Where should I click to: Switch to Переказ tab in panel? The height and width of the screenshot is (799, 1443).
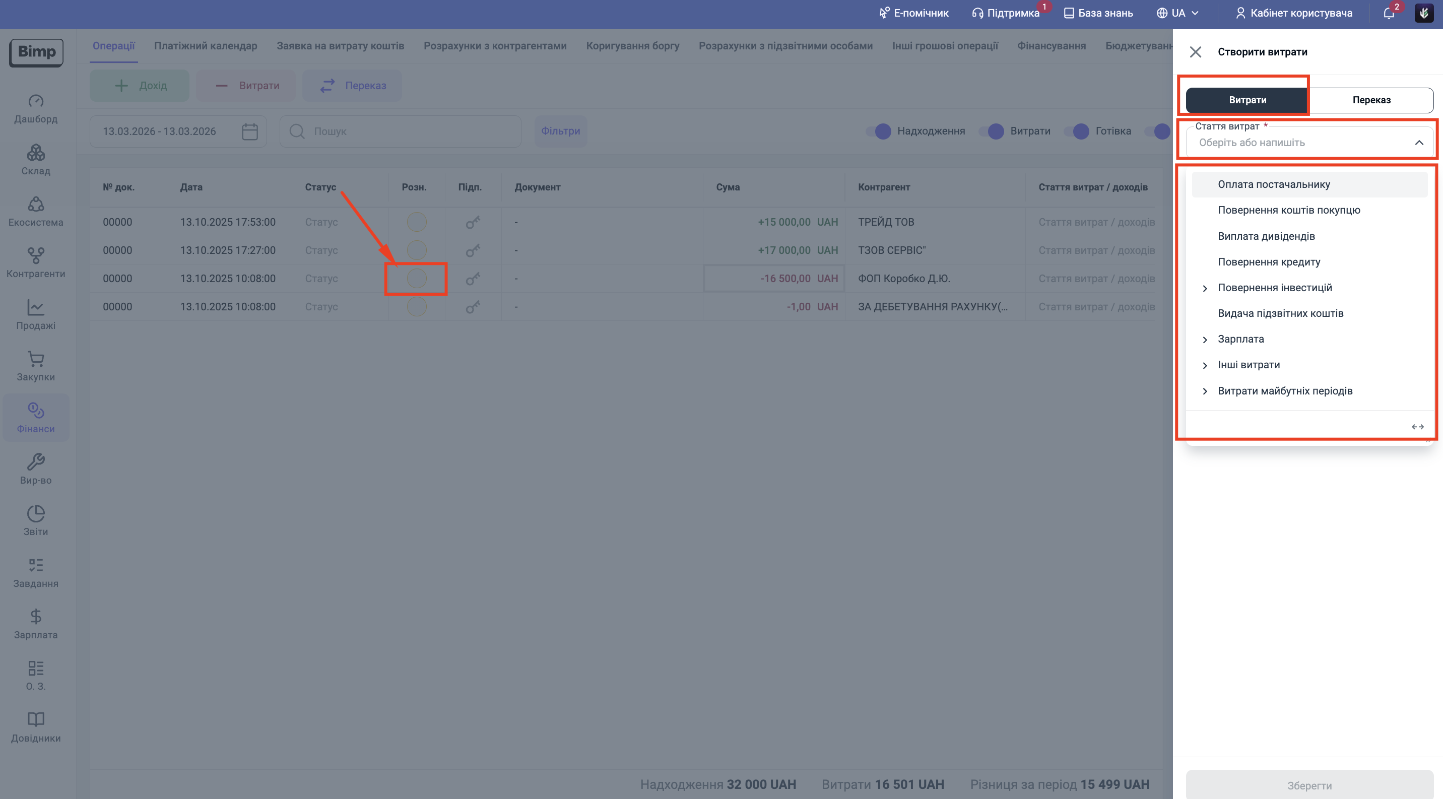pyautogui.click(x=1371, y=100)
